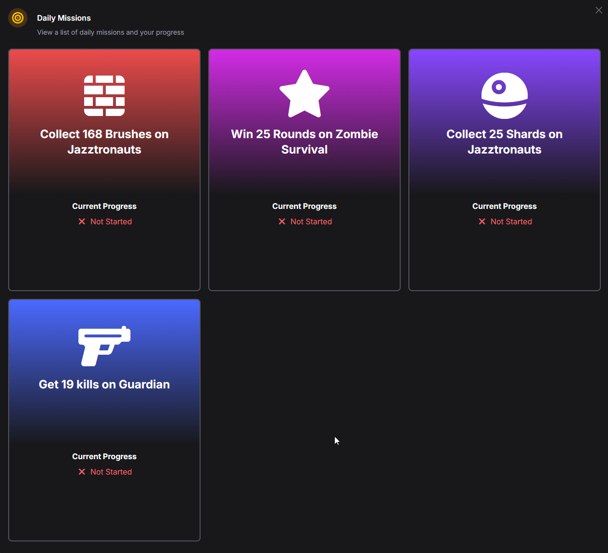Viewport: 608px width, 553px height.
Task: Click 'Current Progress' label on Guardian card
Action: pyautogui.click(x=104, y=456)
